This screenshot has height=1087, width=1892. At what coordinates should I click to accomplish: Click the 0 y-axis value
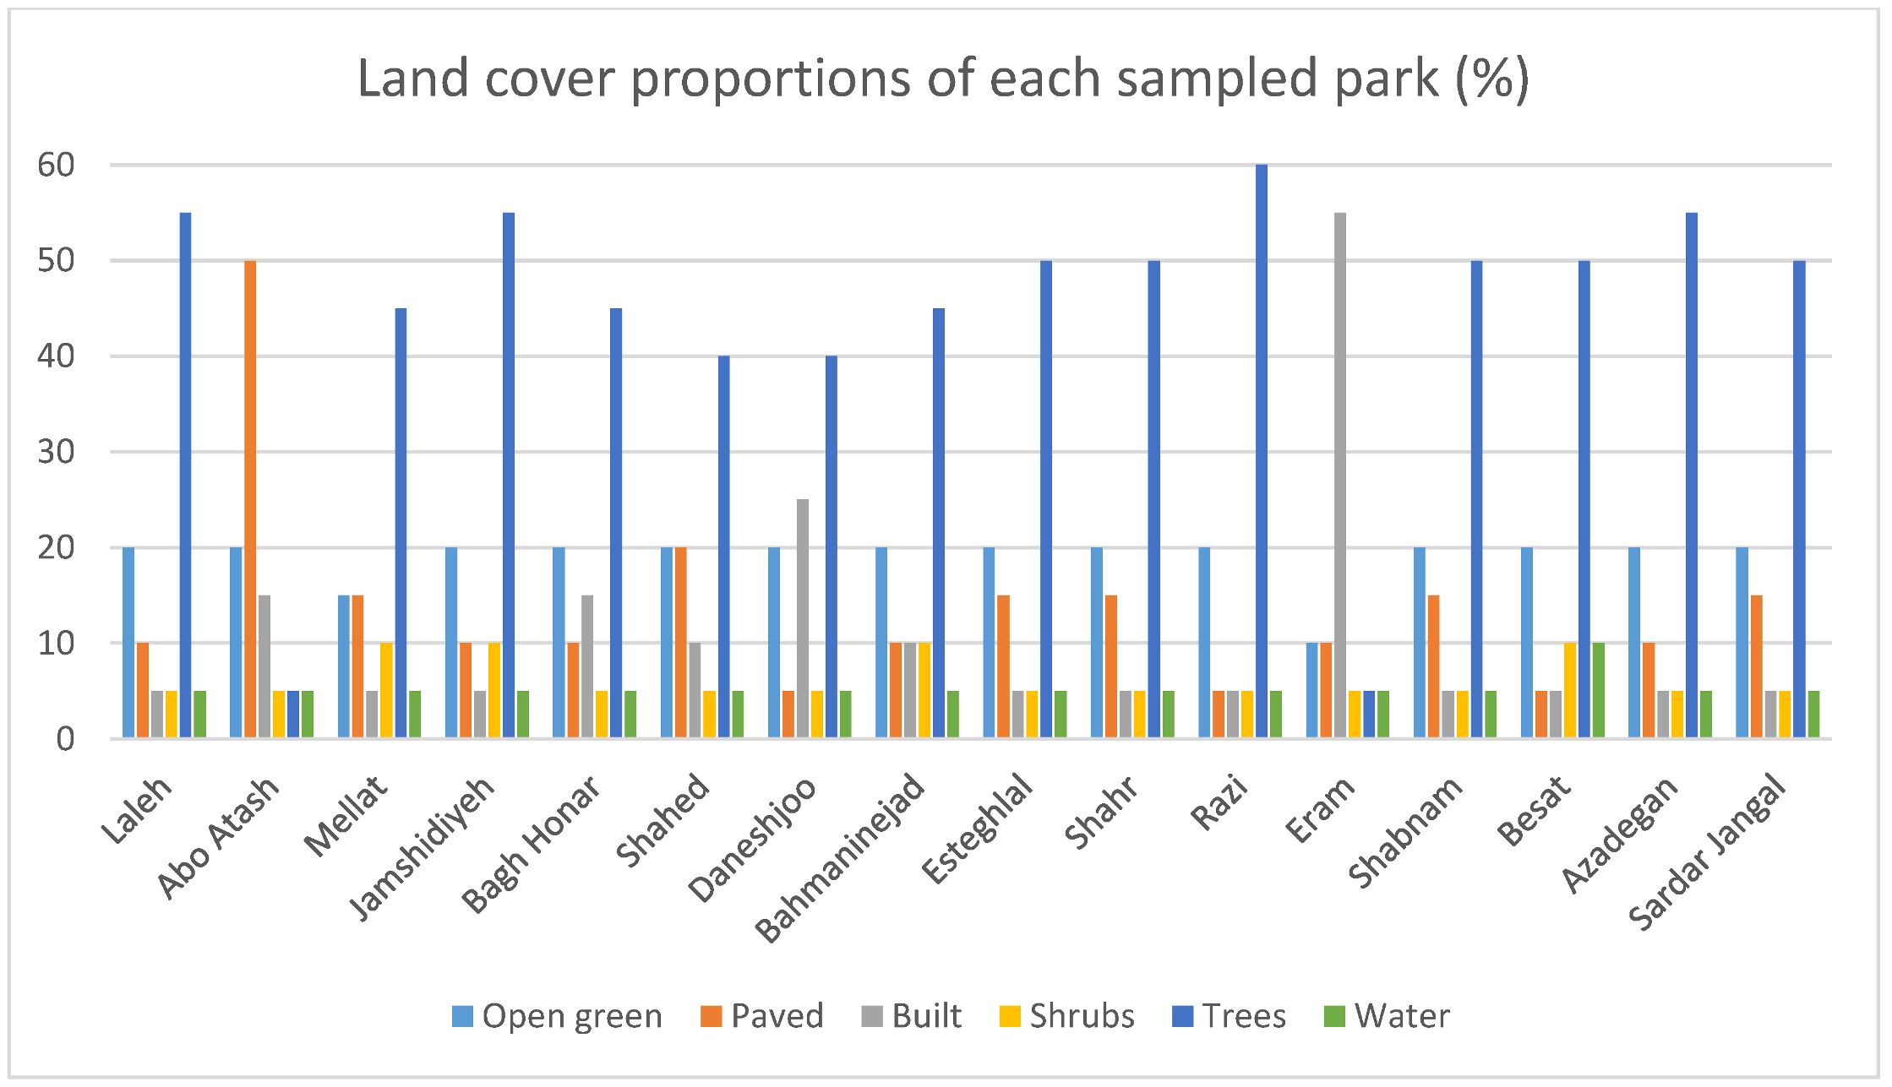point(66,739)
